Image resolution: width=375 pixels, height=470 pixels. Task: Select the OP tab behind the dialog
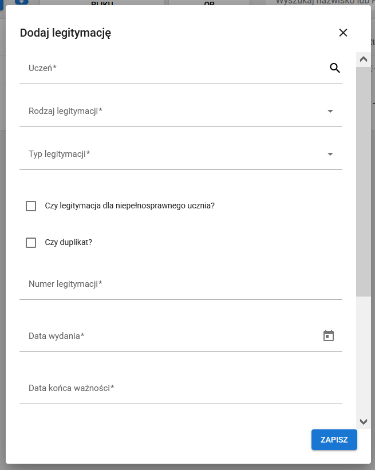tap(209, 2)
